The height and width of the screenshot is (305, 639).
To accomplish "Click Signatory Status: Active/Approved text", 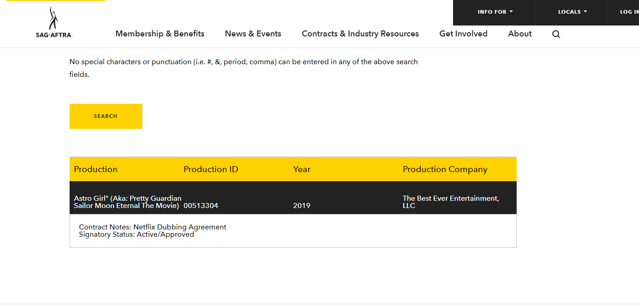I will pos(136,234).
